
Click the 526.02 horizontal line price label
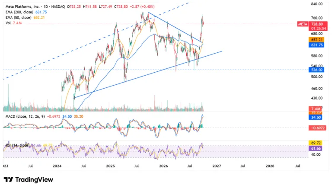tap(316, 70)
